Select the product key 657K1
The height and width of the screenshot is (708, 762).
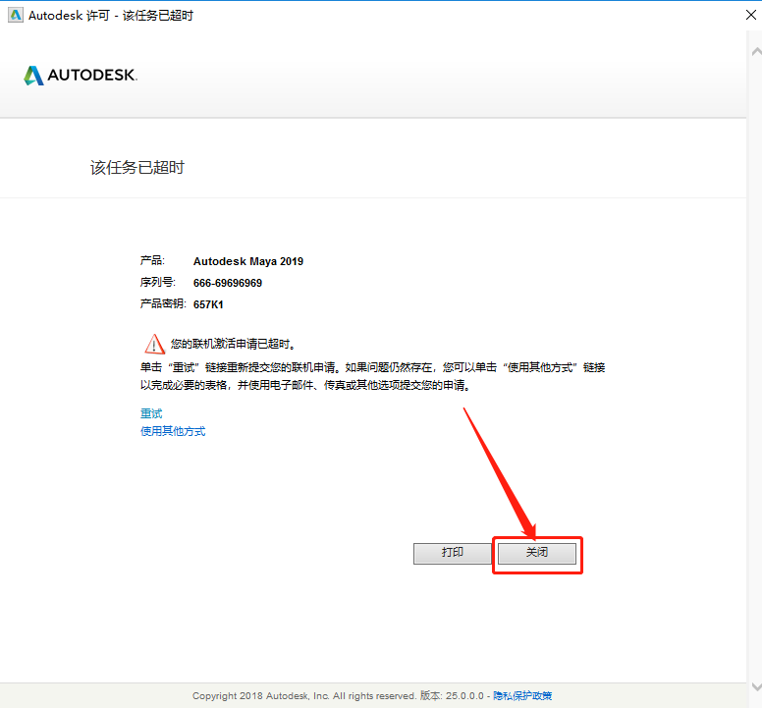[x=208, y=304]
